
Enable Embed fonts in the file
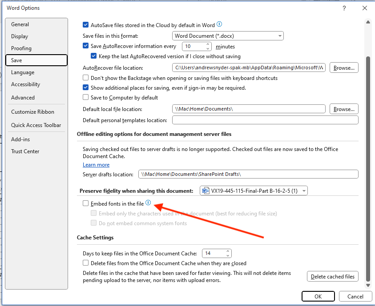tap(86, 204)
